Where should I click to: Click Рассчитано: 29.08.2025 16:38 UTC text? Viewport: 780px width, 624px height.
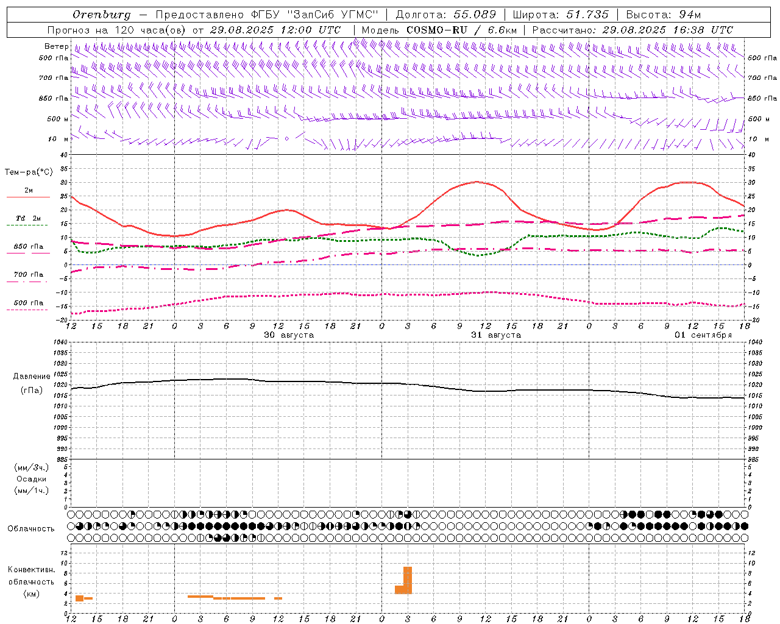633,30
